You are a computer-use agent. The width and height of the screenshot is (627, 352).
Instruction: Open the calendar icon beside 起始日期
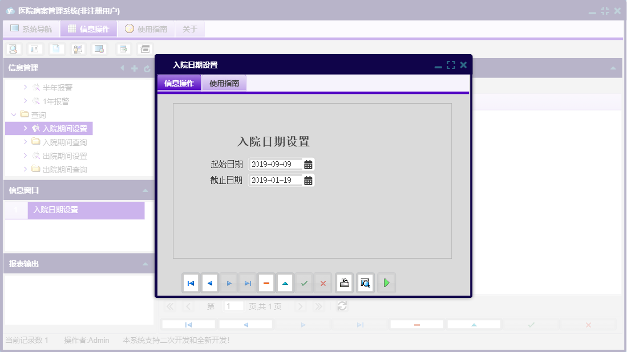[x=309, y=164]
